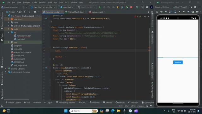The image size is (202, 114).
Task: Click select opened file target icon in Project panel
Action: 20,12
